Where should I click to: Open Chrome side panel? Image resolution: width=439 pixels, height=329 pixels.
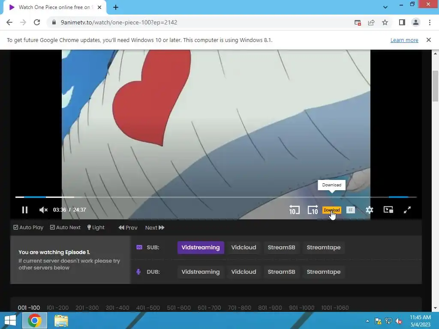click(402, 22)
